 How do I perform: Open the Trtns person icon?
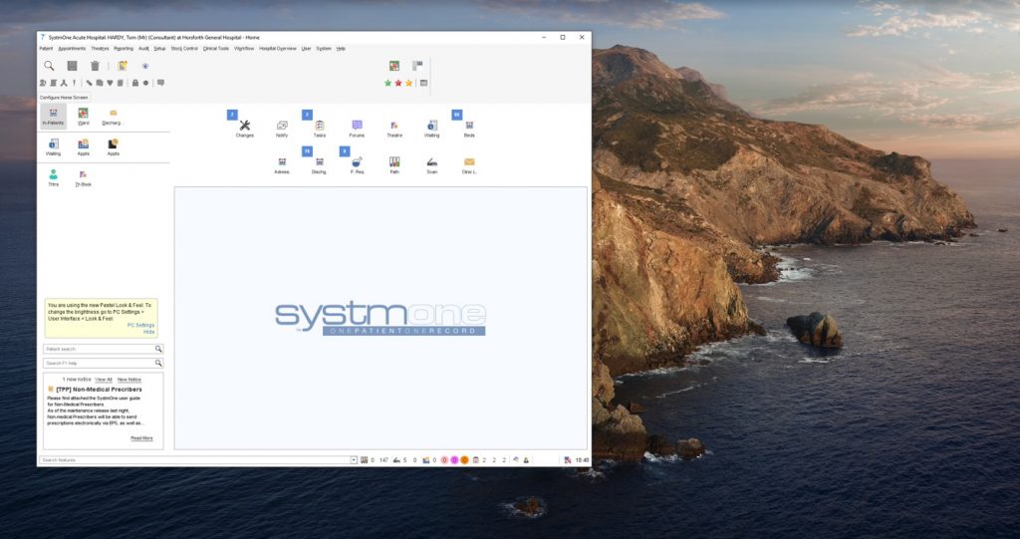[x=54, y=177]
